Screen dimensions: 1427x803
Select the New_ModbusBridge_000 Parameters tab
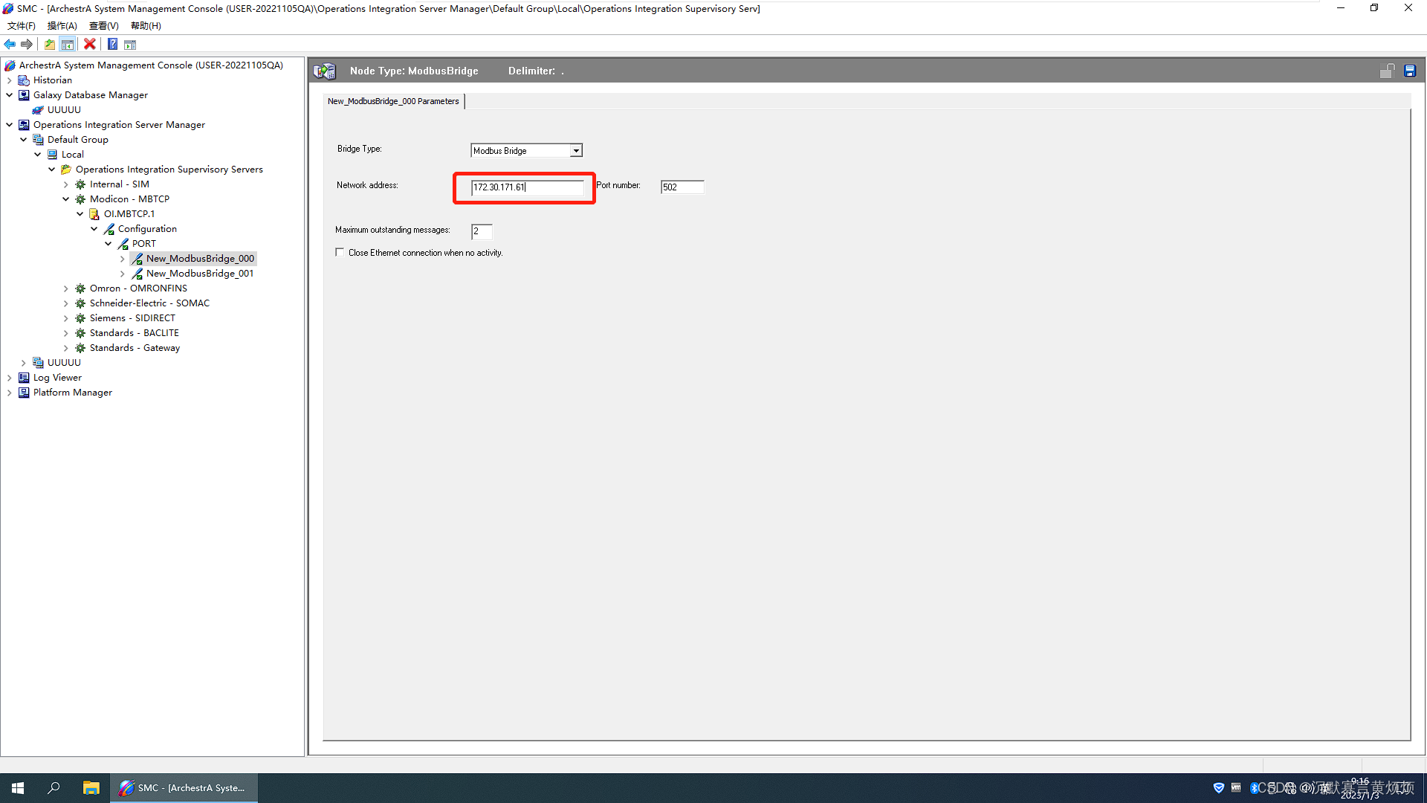pyautogui.click(x=393, y=101)
